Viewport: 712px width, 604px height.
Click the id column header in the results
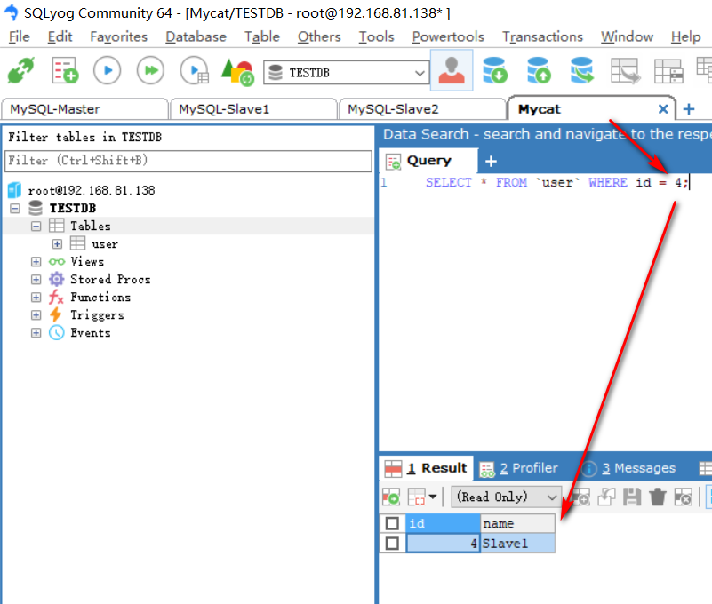point(443,523)
